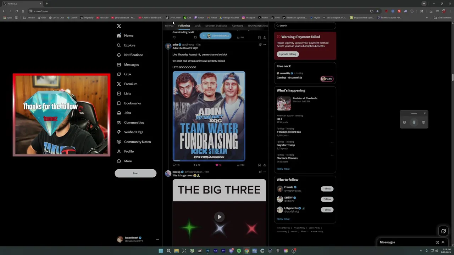Screen dimensions: 454x255
Task: Open help icon in voice overlay
Action: point(423,122)
